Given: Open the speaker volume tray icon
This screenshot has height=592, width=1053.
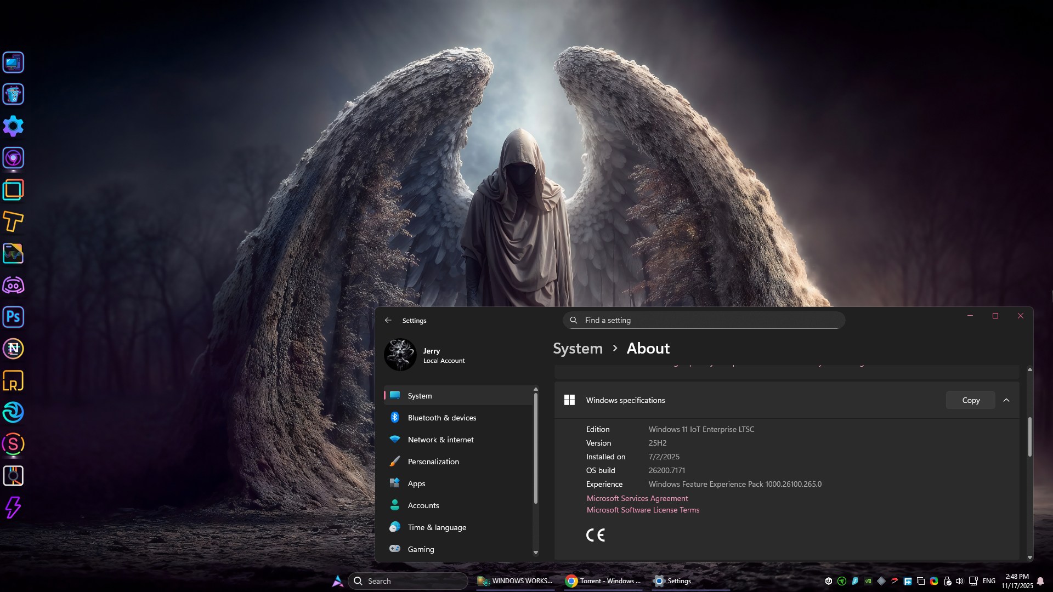Looking at the screenshot, I should pos(959,581).
